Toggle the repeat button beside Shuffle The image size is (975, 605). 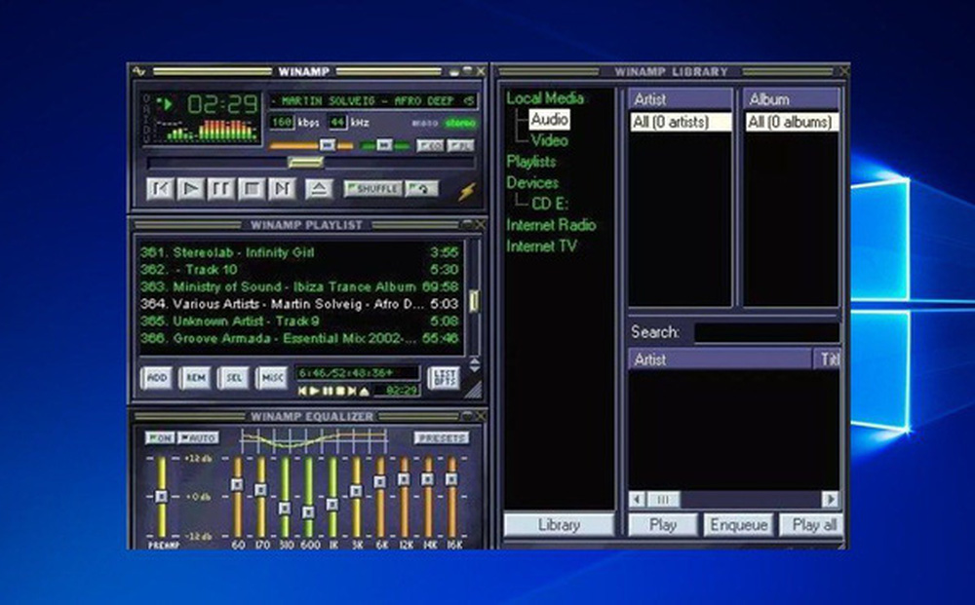(422, 188)
